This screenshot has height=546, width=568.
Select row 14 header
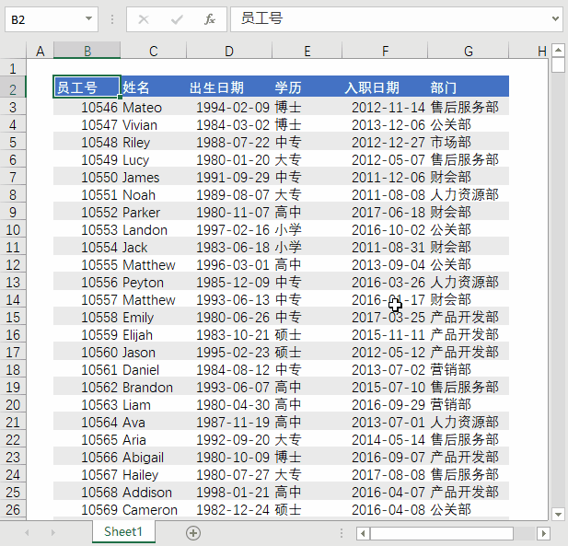coord(12,300)
